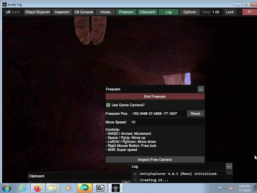Collapse the Freecam panel with minus icon
257x193 pixels.
[x=201, y=89]
